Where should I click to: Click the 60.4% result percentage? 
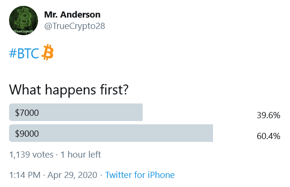tap(268, 136)
